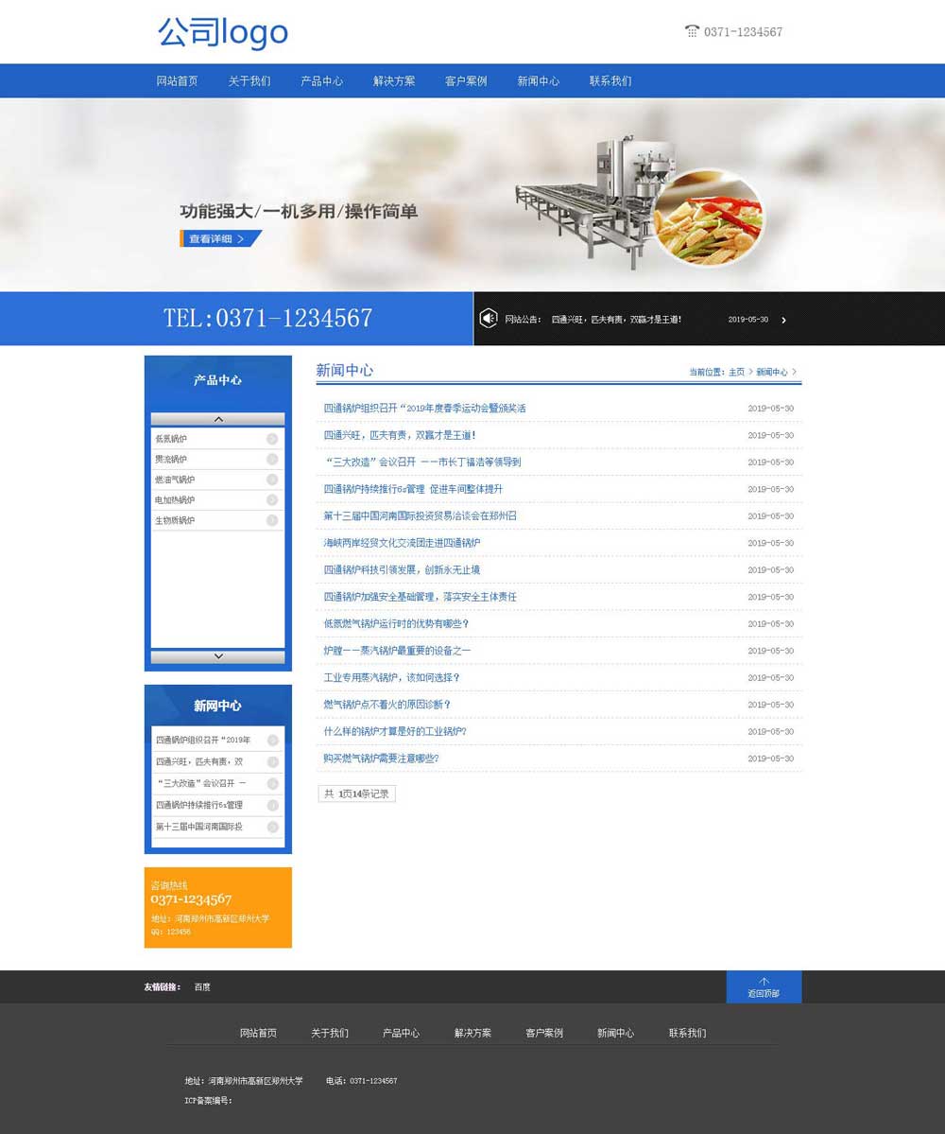
Task: Click the circle arrow beside 生物质锅炉
Action: click(272, 520)
